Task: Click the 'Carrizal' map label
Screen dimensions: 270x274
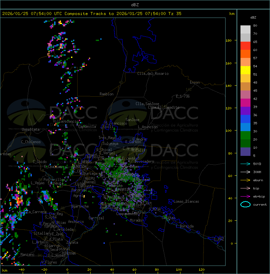Action: [96, 218]
